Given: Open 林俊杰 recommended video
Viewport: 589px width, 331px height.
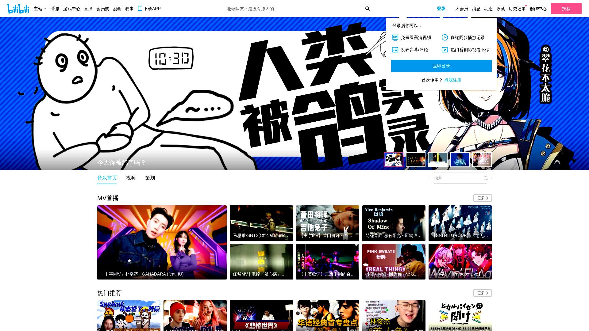Looking at the screenshot, I should tap(394, 316).
